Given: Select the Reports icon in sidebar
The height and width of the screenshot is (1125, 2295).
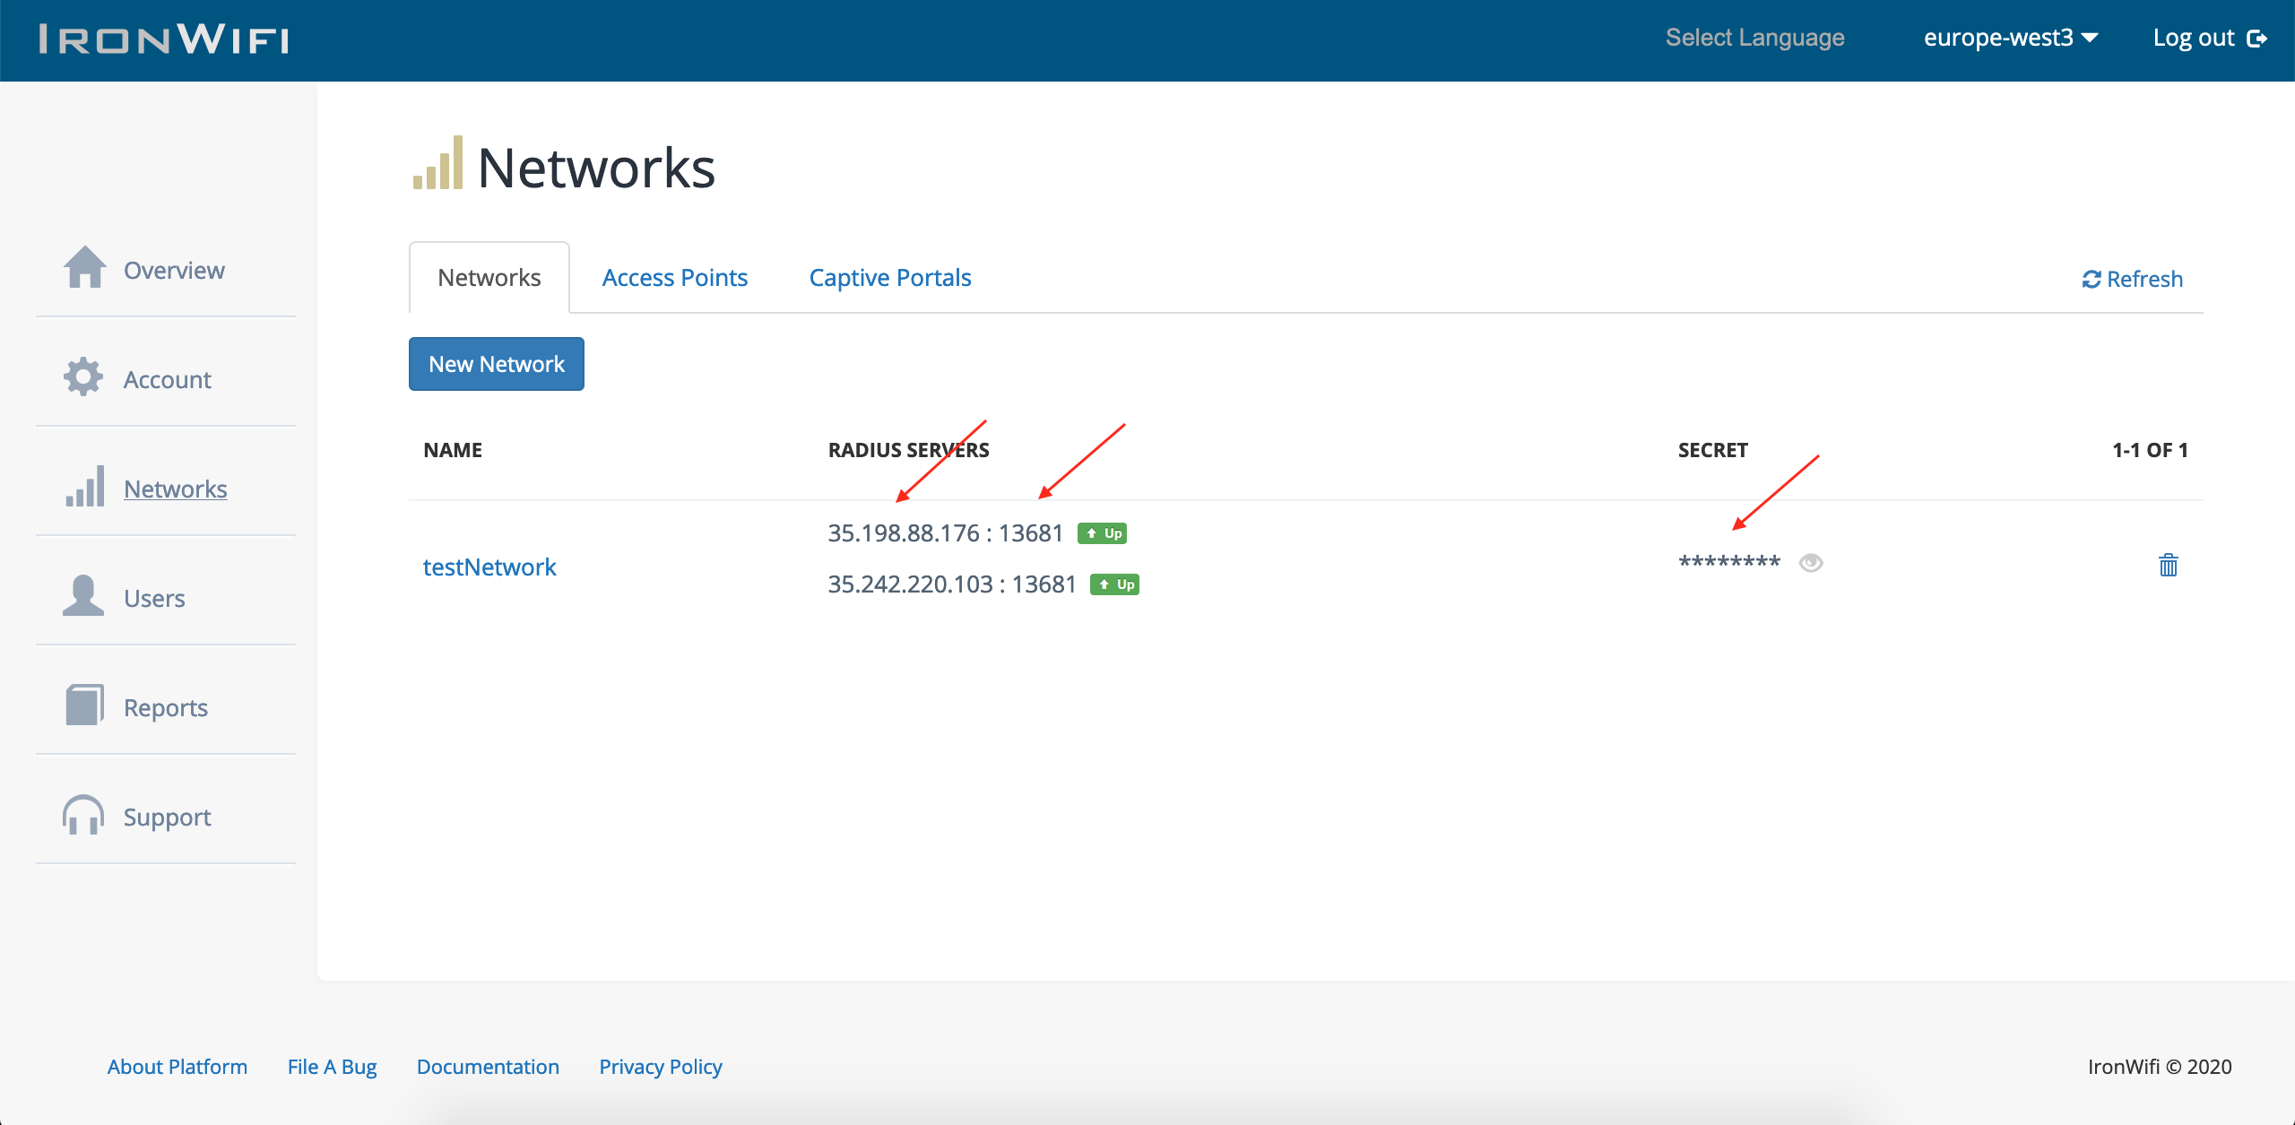Looking at the screenshot, I should pos(84,705).
